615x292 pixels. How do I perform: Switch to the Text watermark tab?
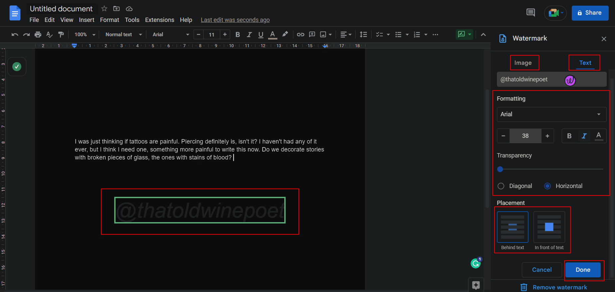coord(585,63)
